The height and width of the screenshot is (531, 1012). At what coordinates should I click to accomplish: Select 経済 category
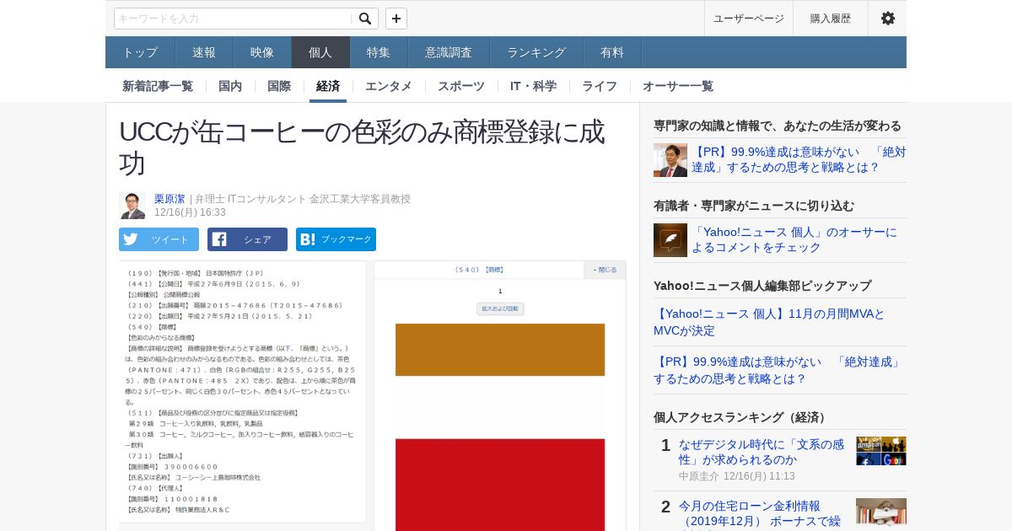point(328,86)
